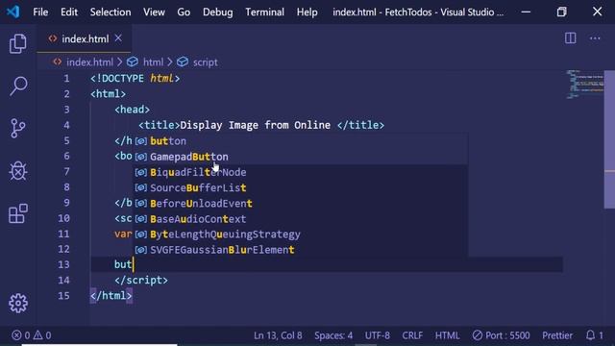The width and height of the screenshot is (615, 346).
Task: Click the <!DOCTYPE html> line
Action: click(x=135, y=79)
